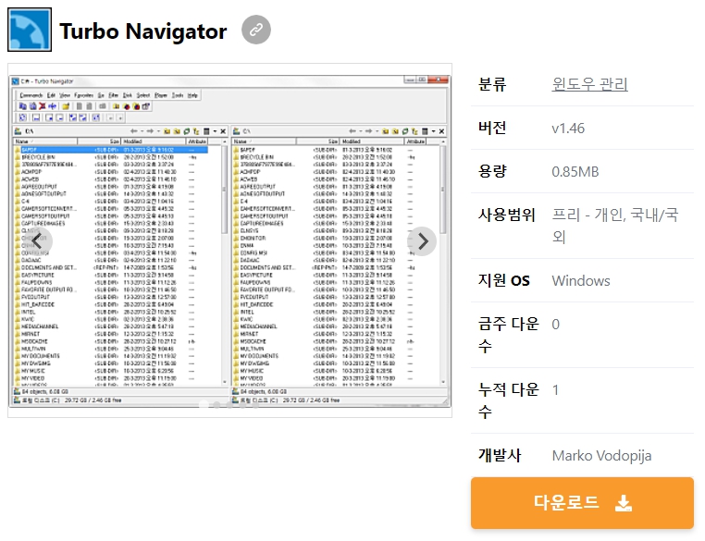Click the Turbo Navigator app logo icon
The height and width of the screenshot is (541, 705).
(30, 30)
